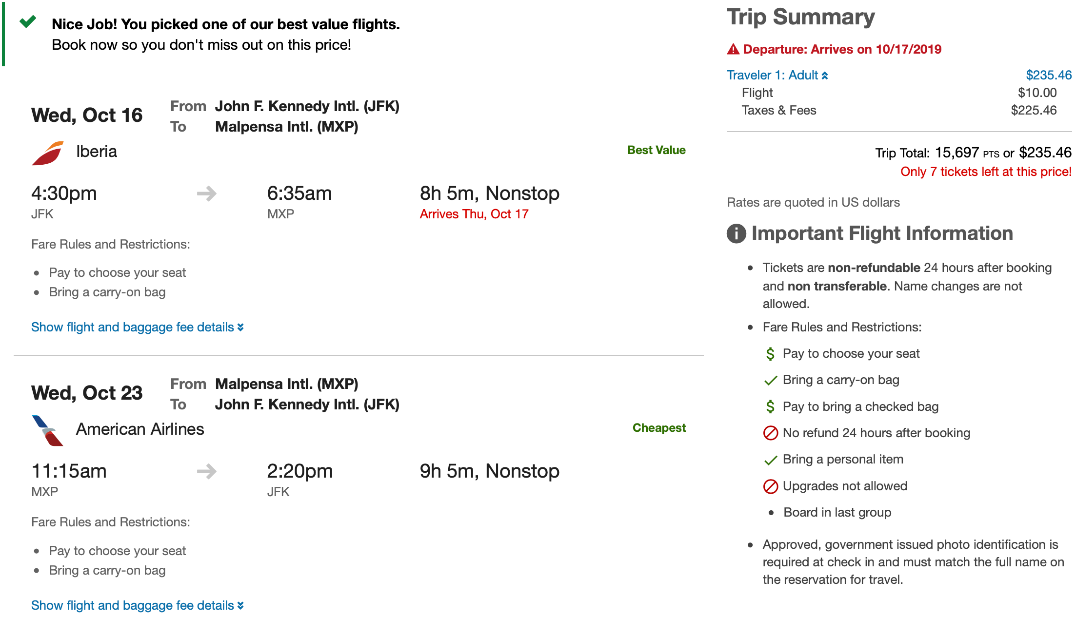Viewport: 1076px width, 617px height.
Task: Expand Iberia flight and baggage fee details
Action: pyautogui.click(x=137, y=328)
